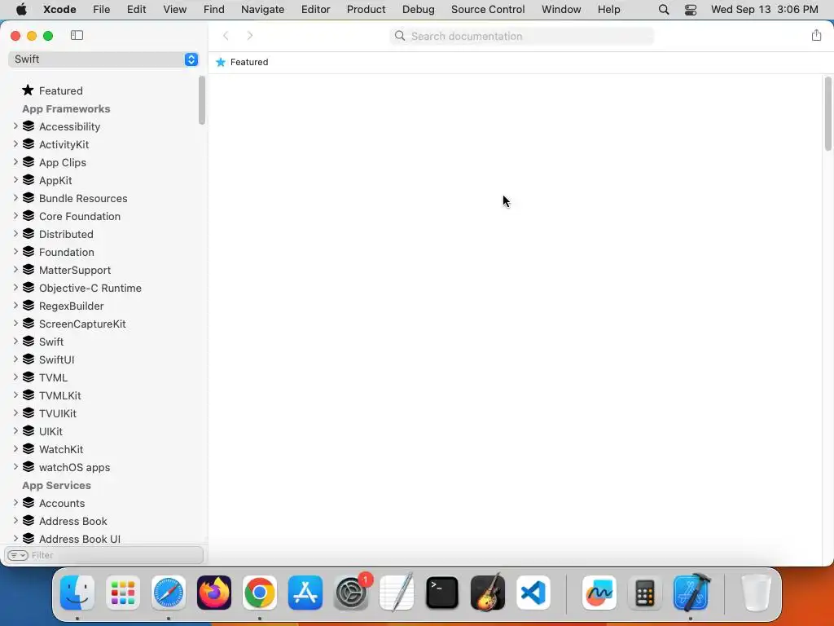Go back with the left arrow
The height and width of the screenshot is (626, 834).
click(226, 36)
